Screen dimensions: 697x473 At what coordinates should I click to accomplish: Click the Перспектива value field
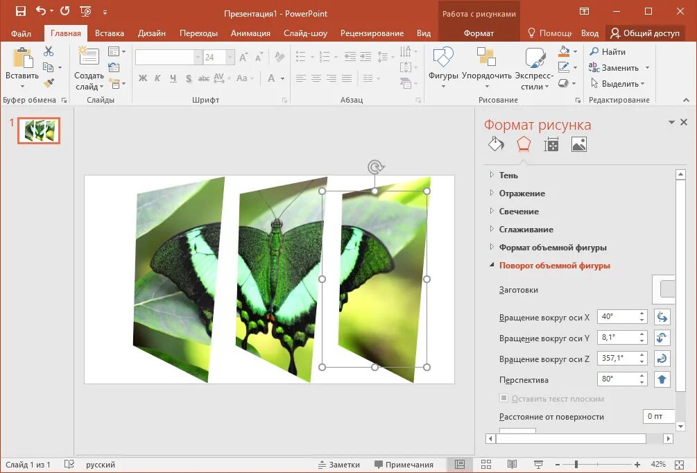click(618, 379)
